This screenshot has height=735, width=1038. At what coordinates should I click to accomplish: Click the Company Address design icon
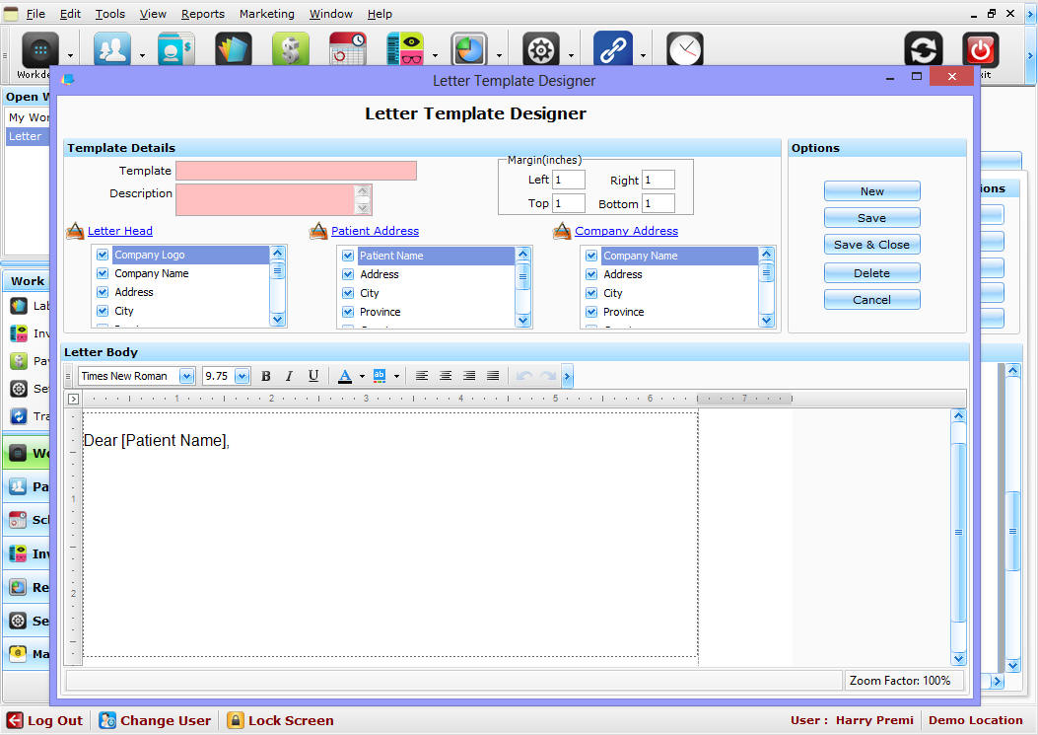click(562, 231)
